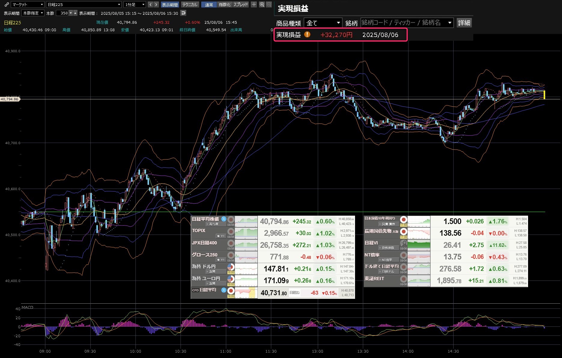Click the Japan flag icon on TOPIX row

tap(231, 231)
